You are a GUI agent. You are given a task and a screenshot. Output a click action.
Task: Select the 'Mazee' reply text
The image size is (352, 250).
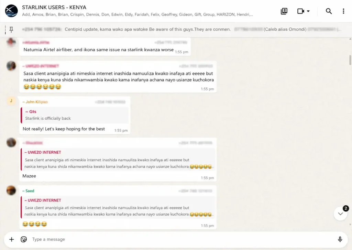click(x=29, y=176)
